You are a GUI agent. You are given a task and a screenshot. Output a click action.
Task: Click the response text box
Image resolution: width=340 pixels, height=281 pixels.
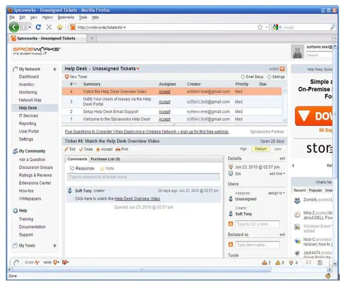(143, 177)
